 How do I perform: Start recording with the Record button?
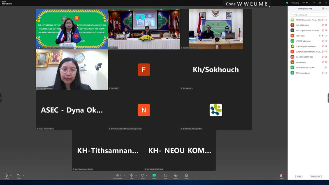(x=176, y=176)
